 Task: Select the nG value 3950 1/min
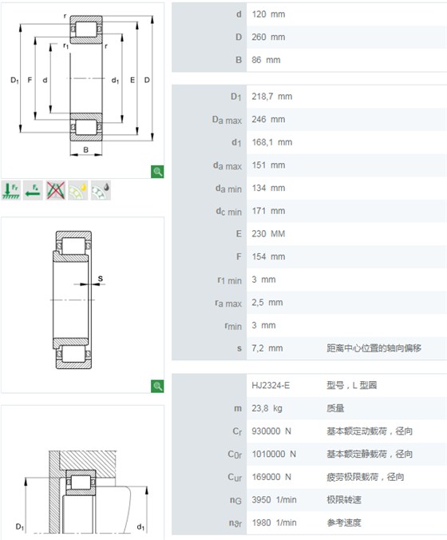click(x=274, y=500)
